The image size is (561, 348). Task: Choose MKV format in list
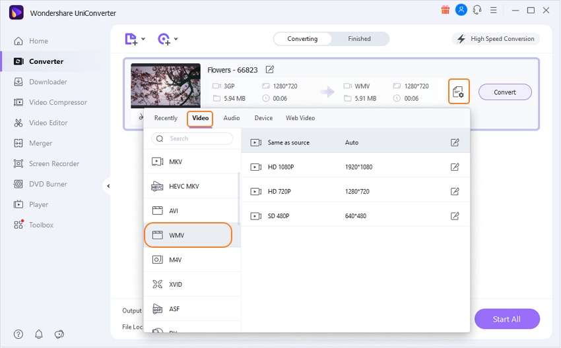[x=191, y=162]
